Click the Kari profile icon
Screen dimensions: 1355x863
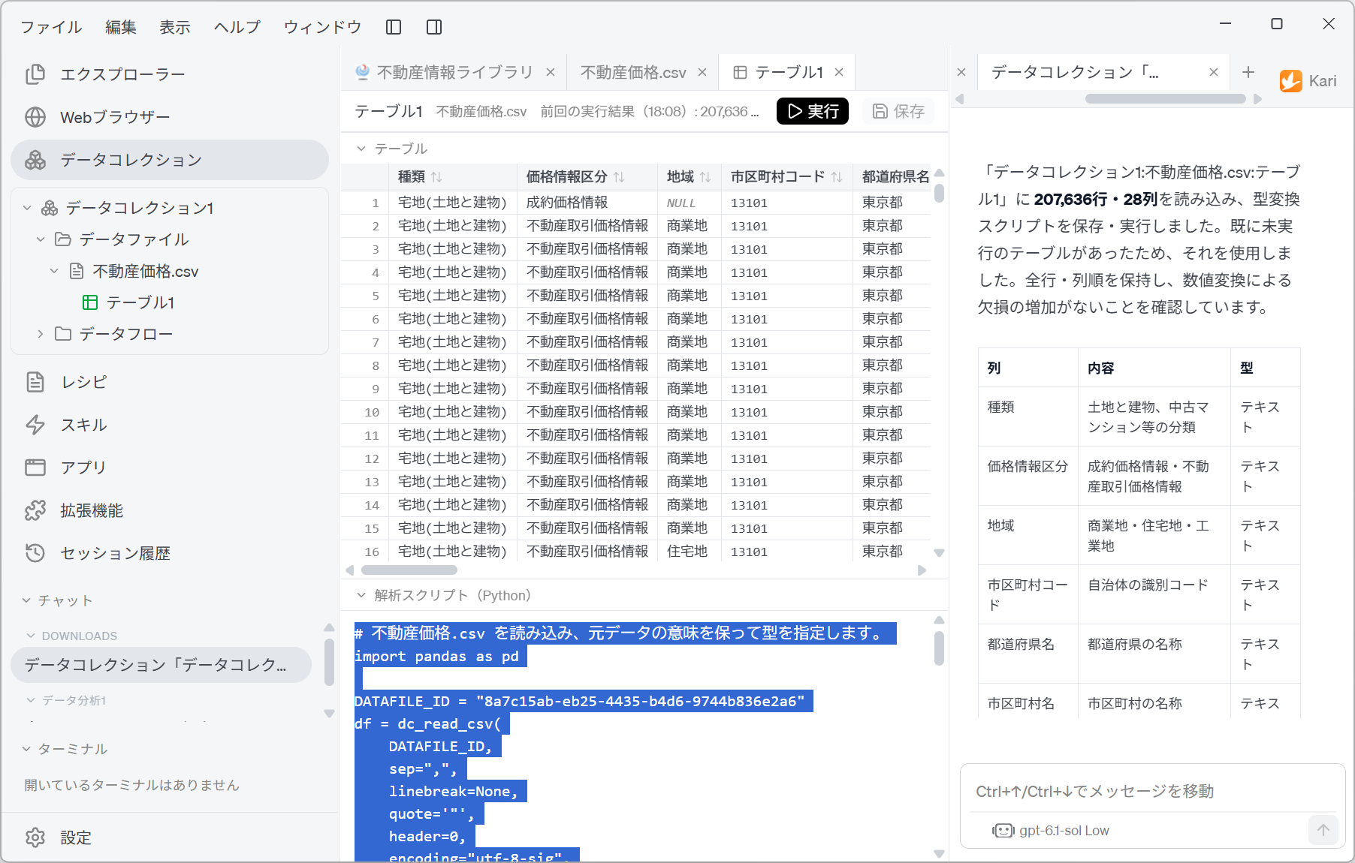click(x=1291, y=81)
